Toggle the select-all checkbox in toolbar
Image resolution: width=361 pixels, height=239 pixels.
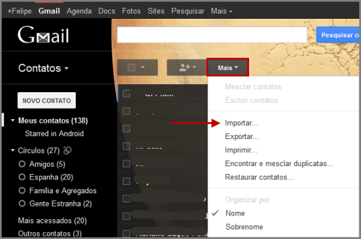coord(131,67)
